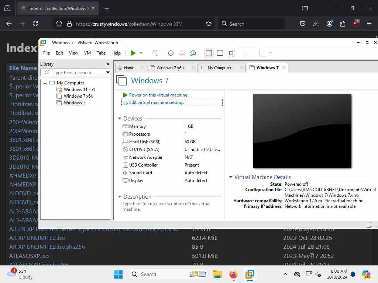Open the Edit menu in VMware
378x283 pixels.
(59, 53)
